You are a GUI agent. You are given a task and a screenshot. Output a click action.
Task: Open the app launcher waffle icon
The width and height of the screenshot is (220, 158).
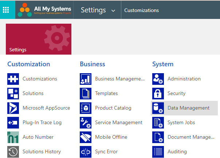point(6,10)
